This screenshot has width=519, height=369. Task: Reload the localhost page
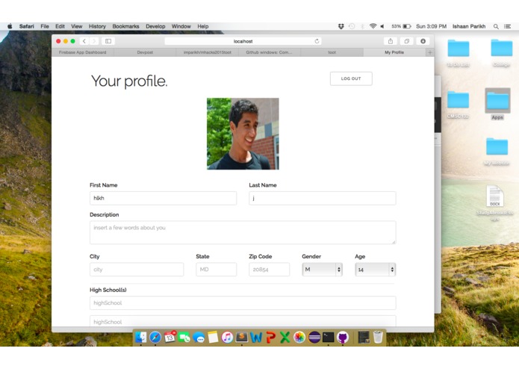(x=317, y=41)
